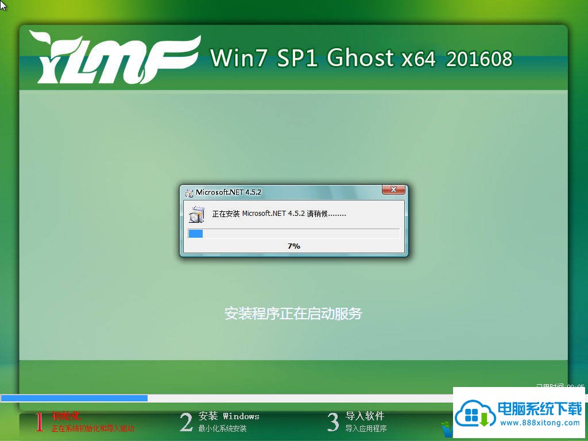Click the Microsoft.NET 4.5.2 title text

229,192
